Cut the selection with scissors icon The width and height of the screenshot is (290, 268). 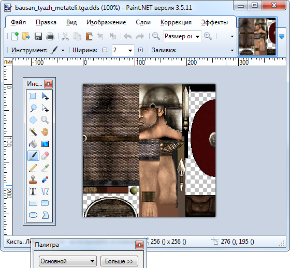point(65,36)
